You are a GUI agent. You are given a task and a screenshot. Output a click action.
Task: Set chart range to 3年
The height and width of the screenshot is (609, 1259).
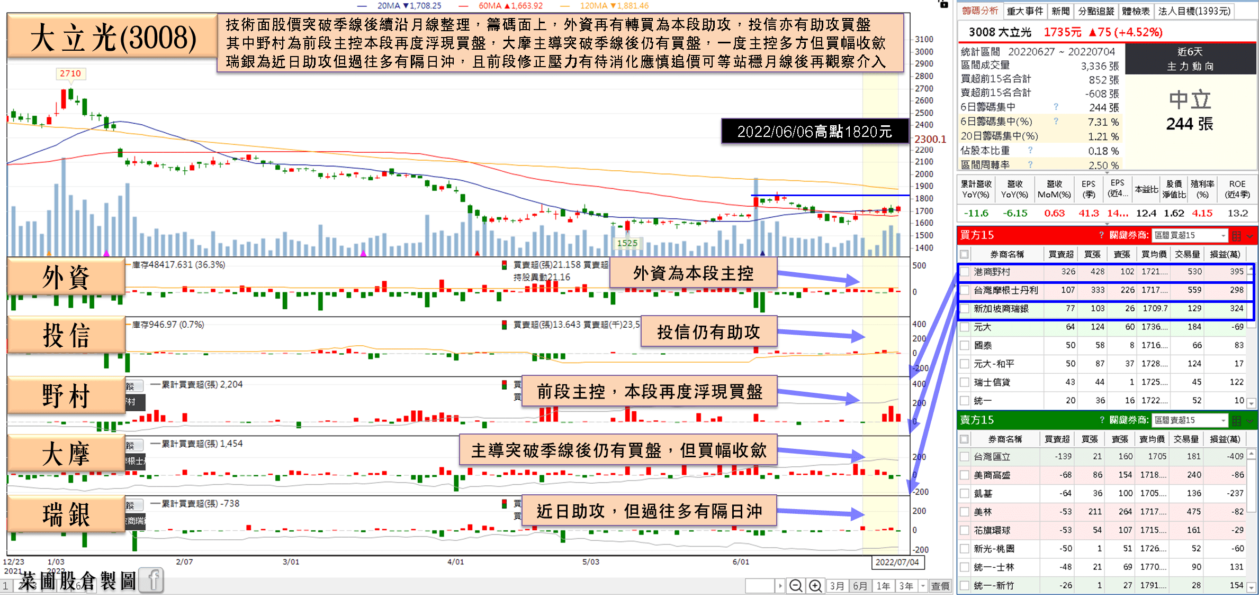[x=906, y=586]
